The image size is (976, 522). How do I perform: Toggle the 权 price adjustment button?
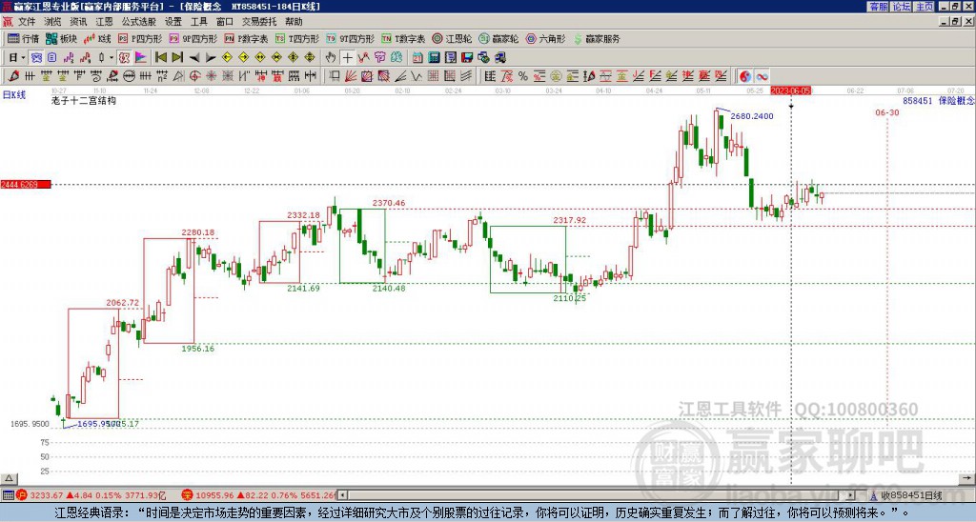[124, 58]
